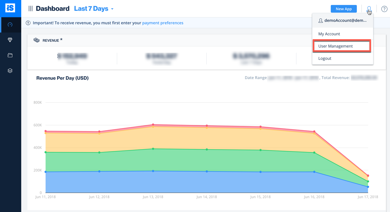Click the green data point on Jun 14
Screen dimensions: 390x212
(x=207, y=150)
